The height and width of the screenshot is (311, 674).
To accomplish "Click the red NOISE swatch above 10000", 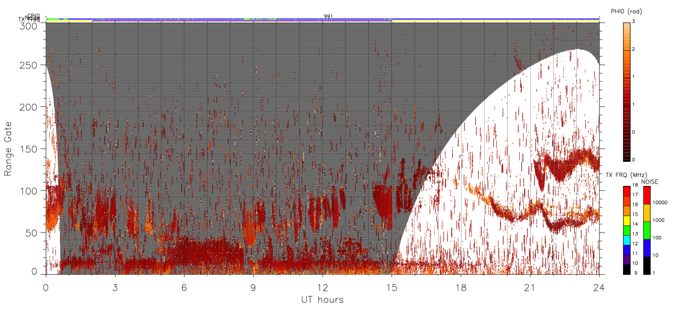I will point(647,195).
